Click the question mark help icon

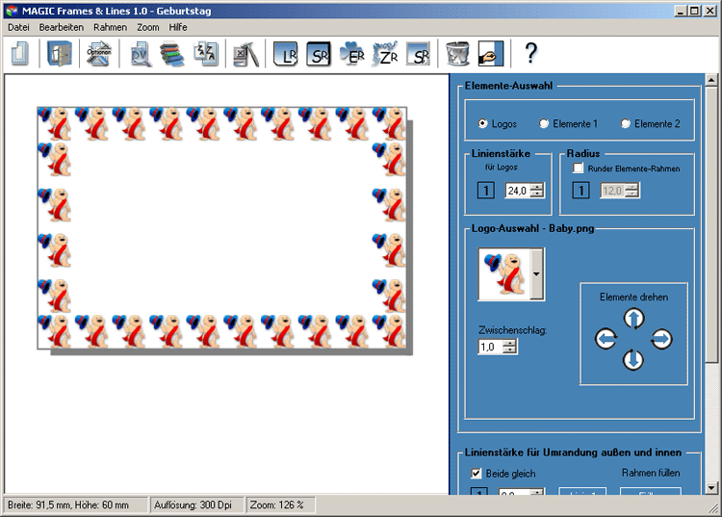(x=530, y=54)
